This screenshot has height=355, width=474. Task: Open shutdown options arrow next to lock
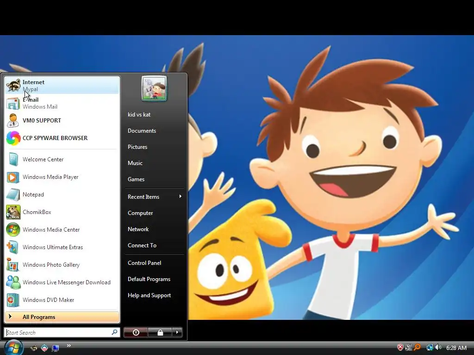(177, 332)
